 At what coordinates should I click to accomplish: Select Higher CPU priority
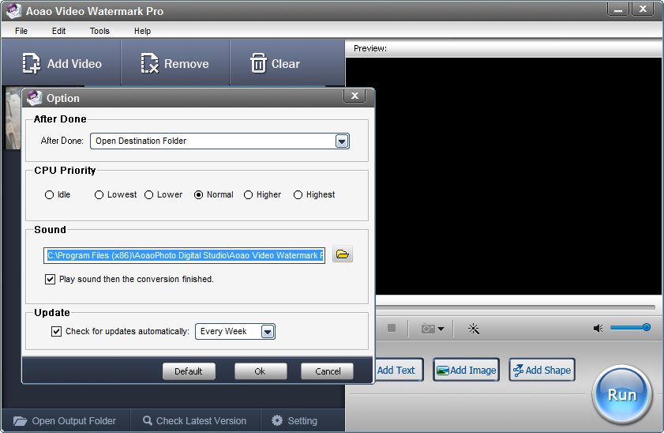[x=263, y=194]
